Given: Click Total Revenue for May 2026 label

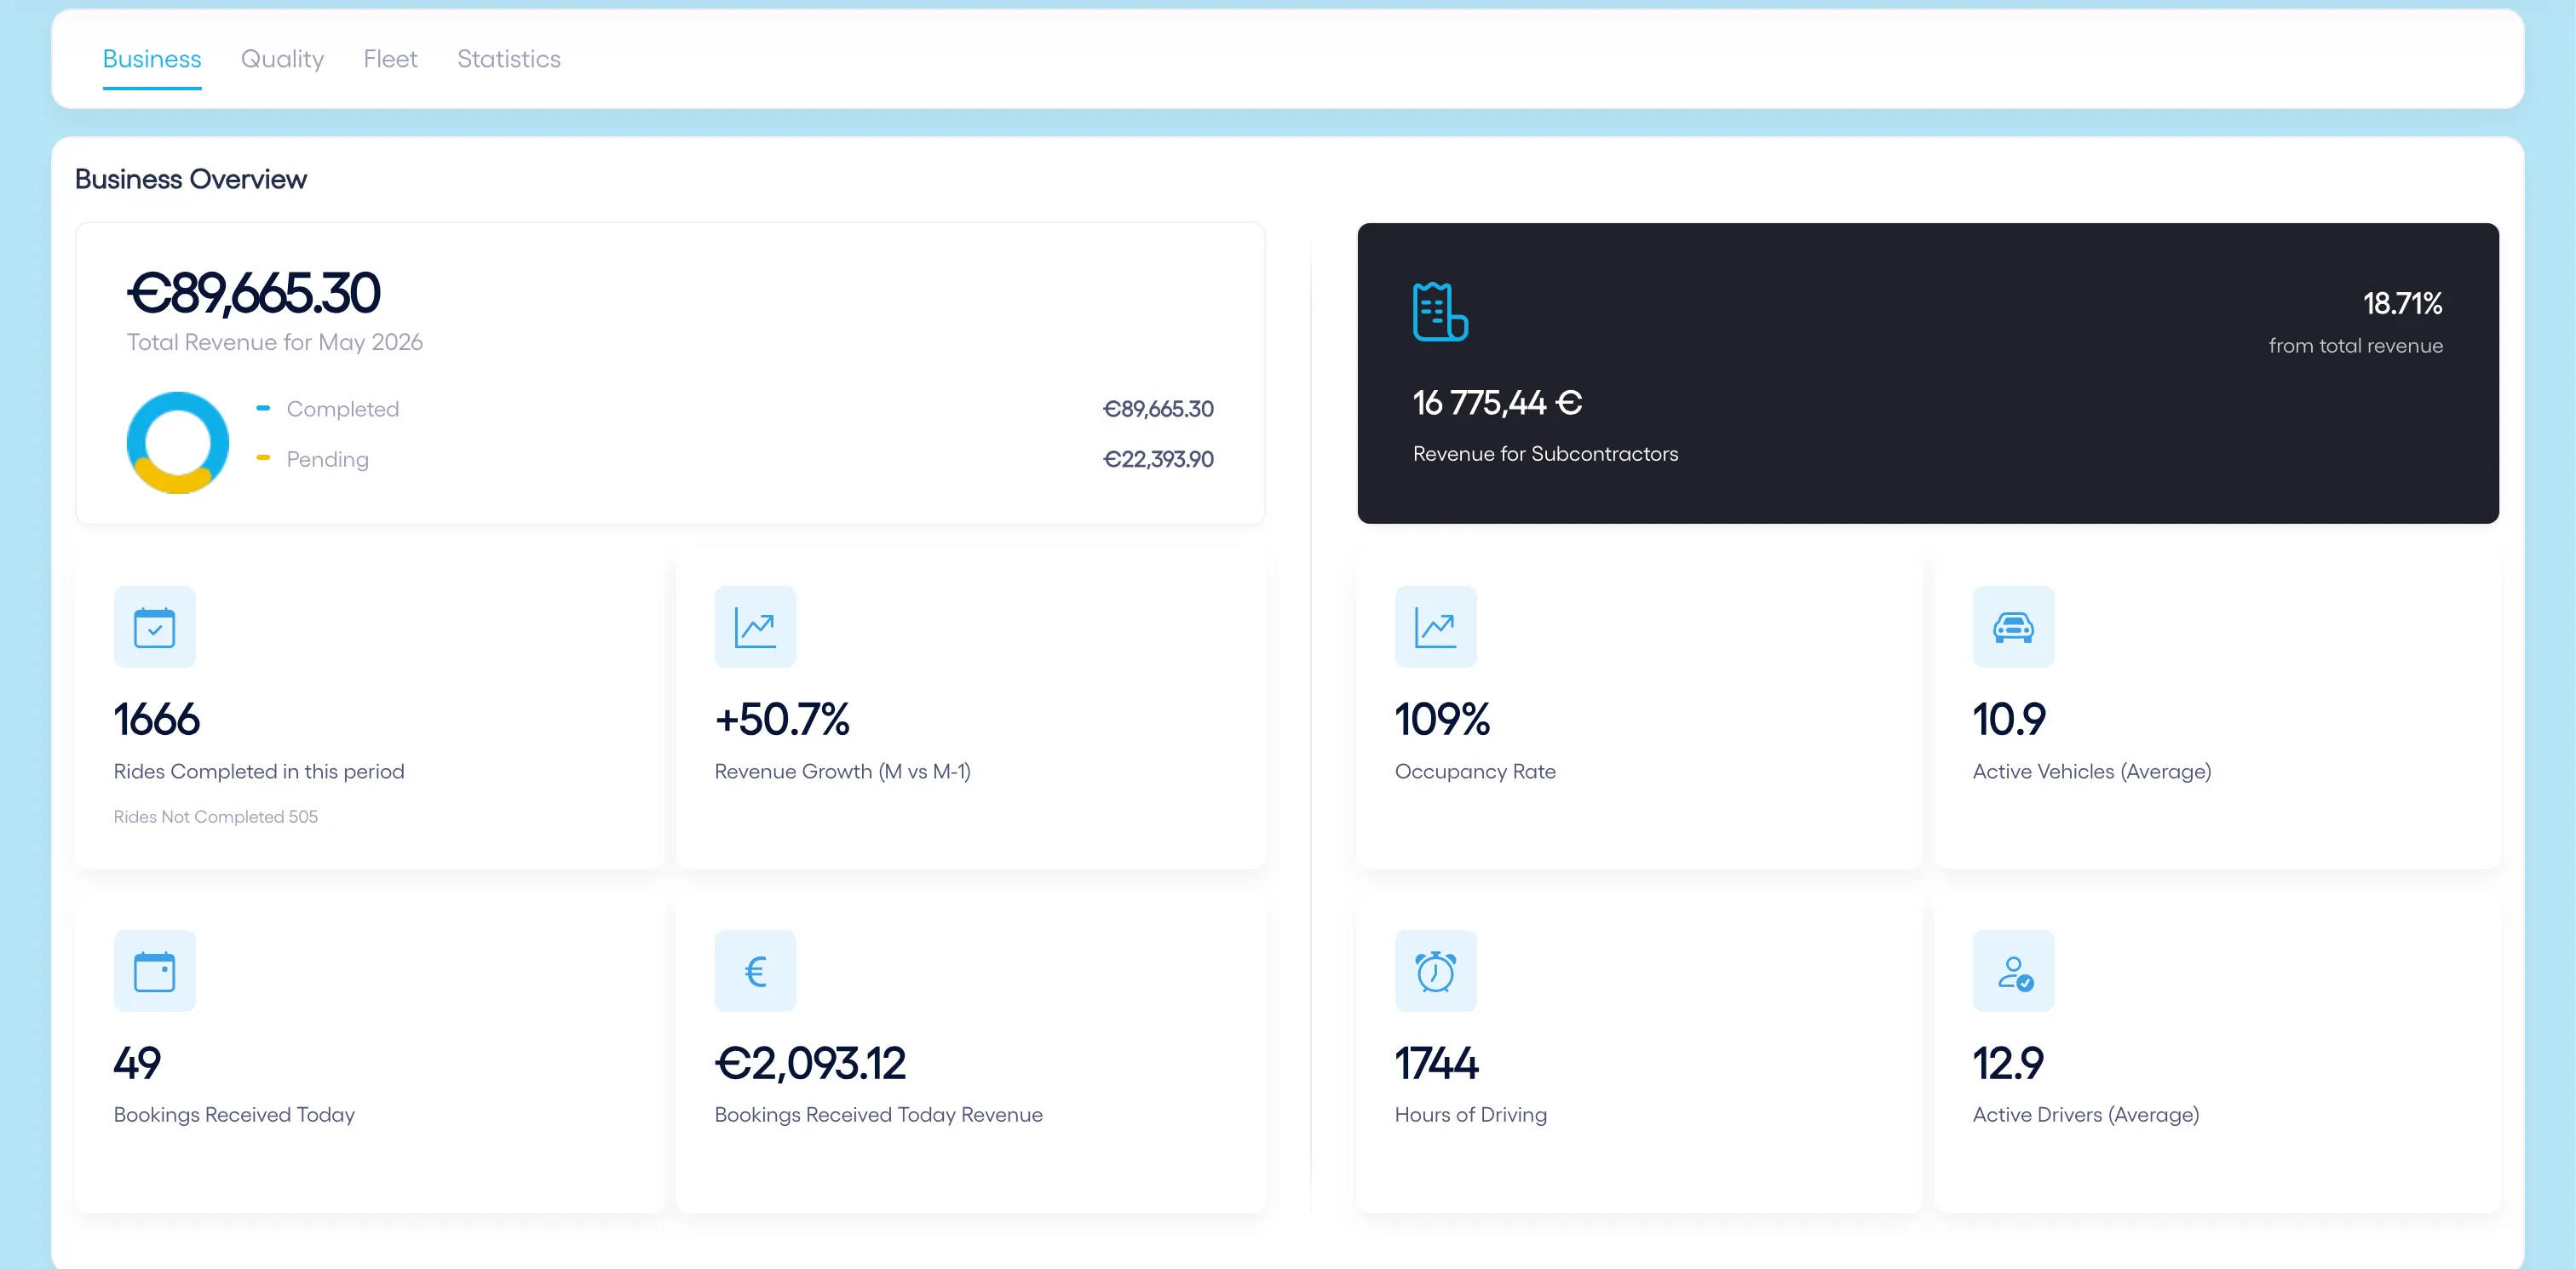Looking at the screenshot, I should (275, 342).
